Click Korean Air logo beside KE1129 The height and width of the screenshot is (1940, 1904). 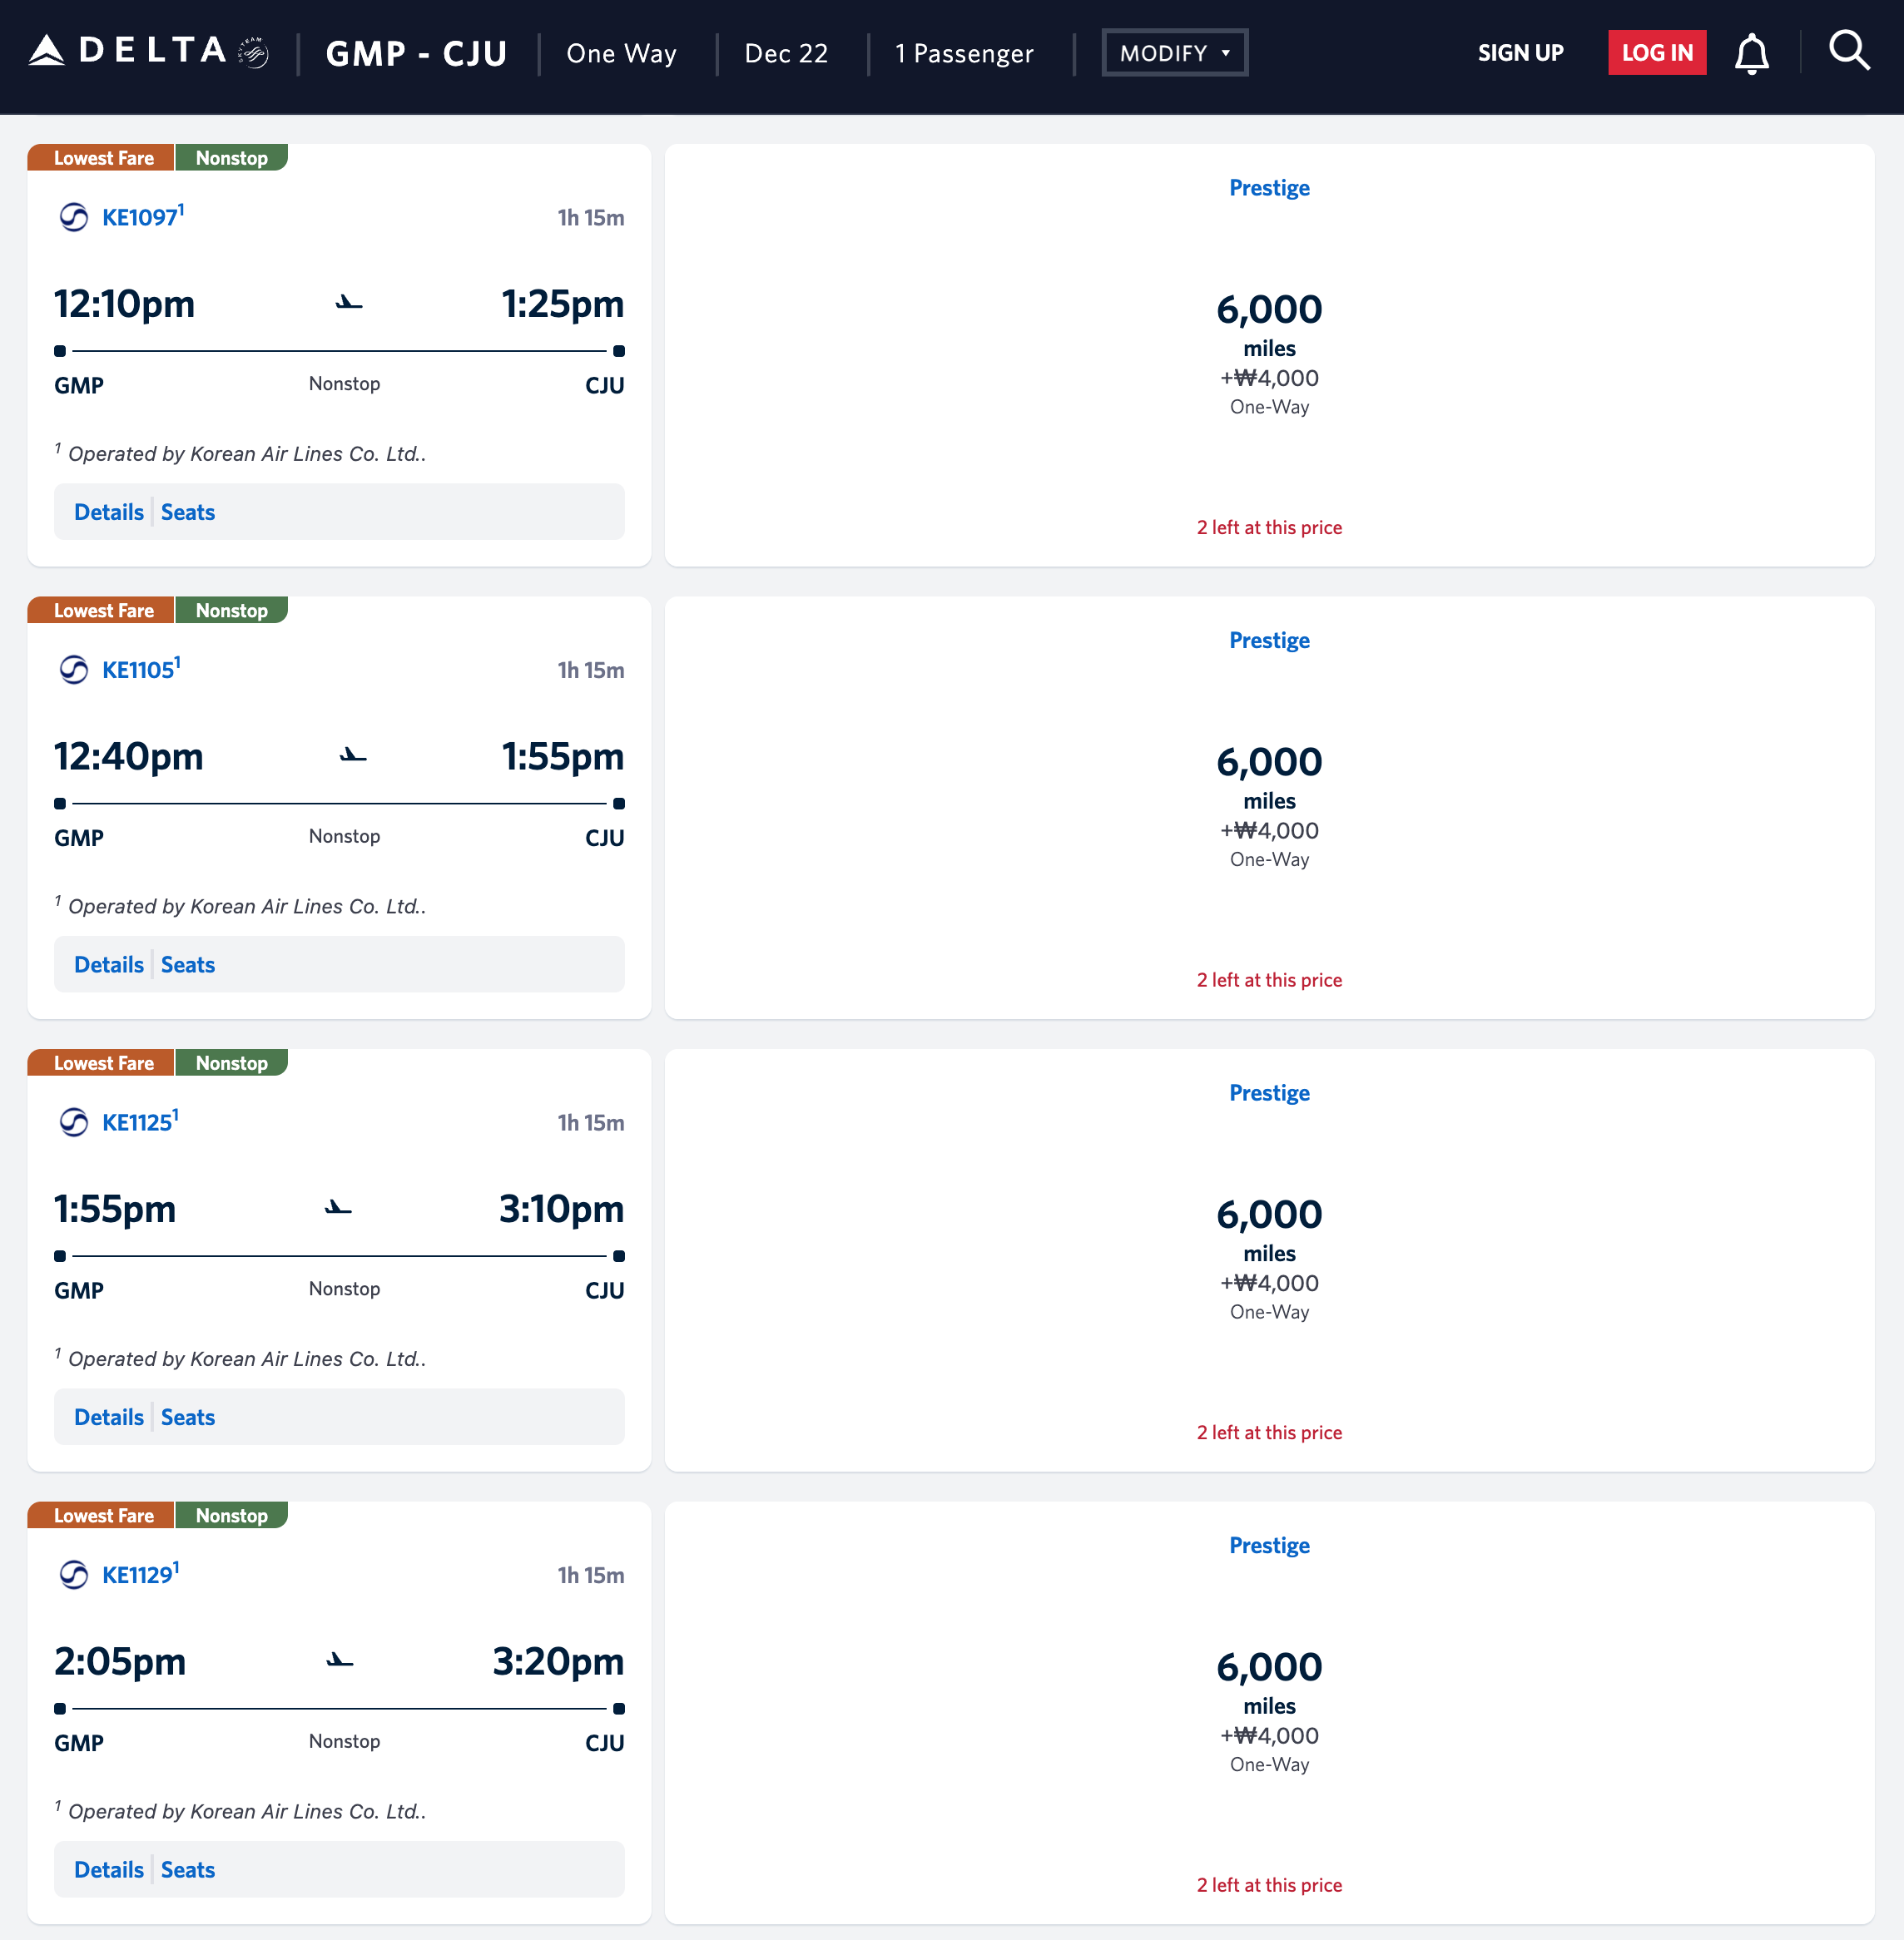coord(74,1575)
